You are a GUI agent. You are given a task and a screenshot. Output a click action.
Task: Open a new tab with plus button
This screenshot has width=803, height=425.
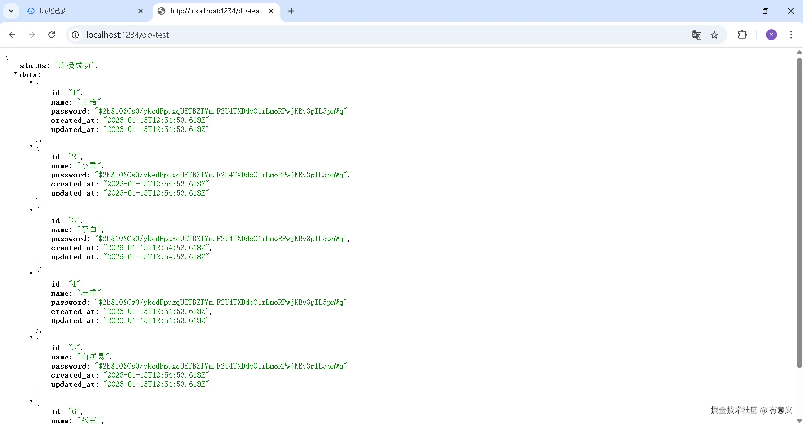pyautogui.click(x=291, y=11)
